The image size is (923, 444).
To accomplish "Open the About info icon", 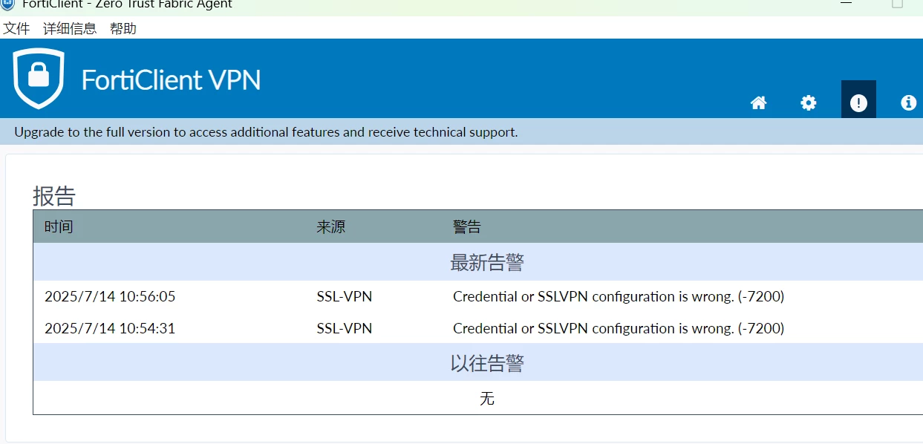I will pyautogui.click(x=908, y=103).
